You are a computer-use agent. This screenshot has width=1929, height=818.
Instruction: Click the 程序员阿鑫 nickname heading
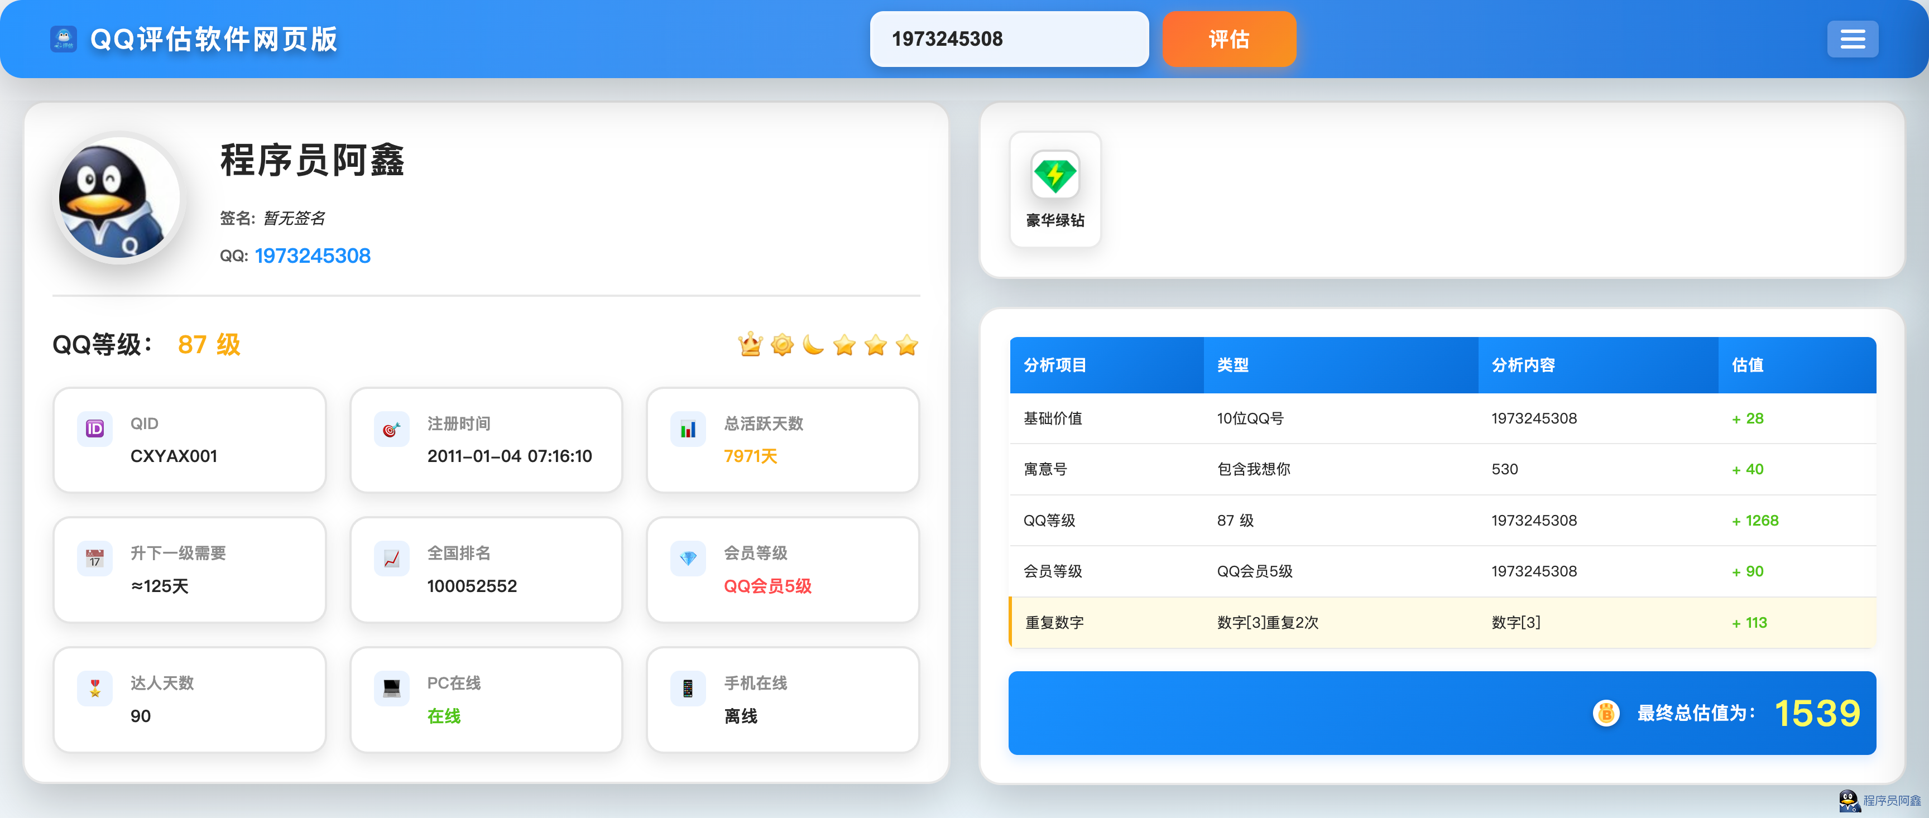(x=312, y=160)
